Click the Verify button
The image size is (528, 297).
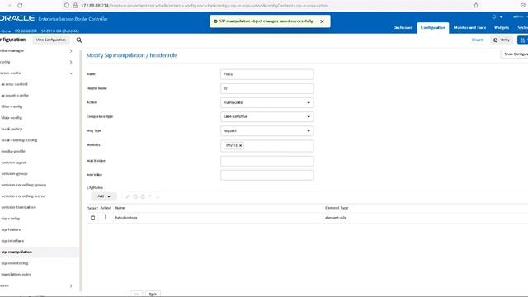point(502,40)
